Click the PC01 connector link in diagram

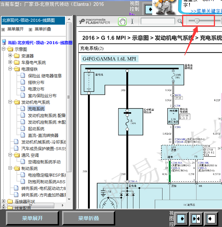click(178, 95)
